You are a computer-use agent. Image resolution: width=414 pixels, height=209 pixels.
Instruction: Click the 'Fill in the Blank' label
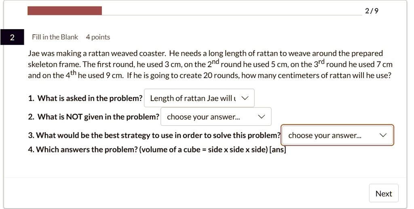[55, 37]
